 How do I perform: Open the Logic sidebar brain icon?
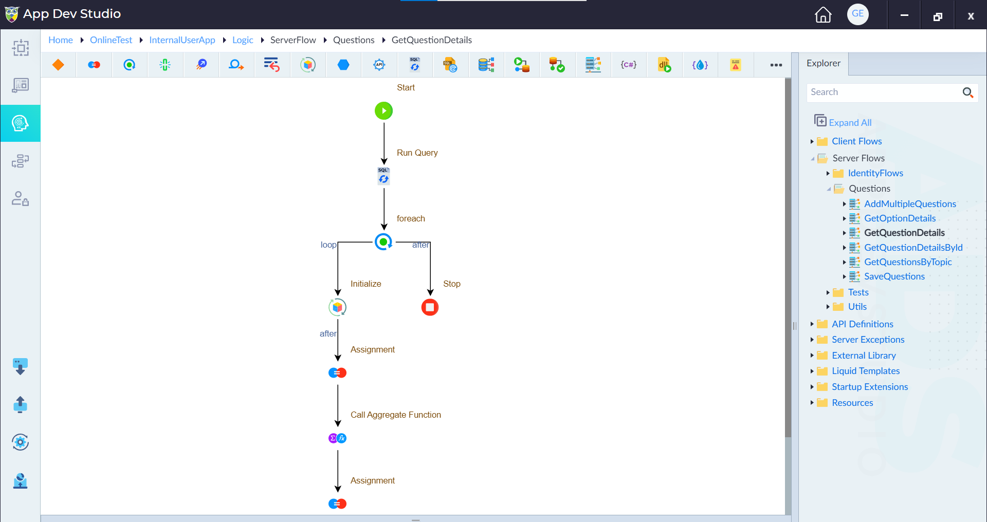[20, 123]
